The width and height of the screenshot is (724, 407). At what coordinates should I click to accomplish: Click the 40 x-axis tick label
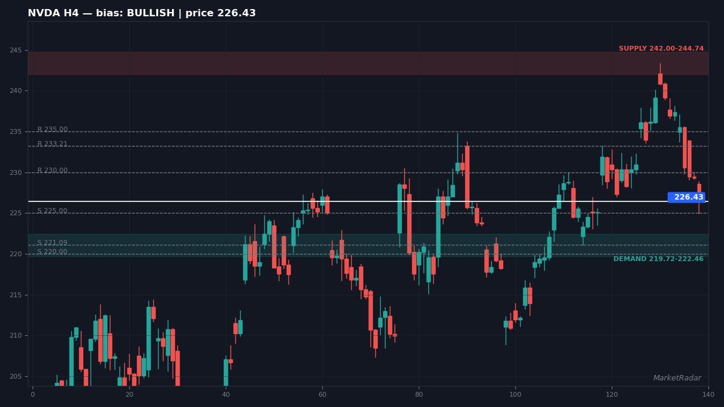click(x=226, y=394)
